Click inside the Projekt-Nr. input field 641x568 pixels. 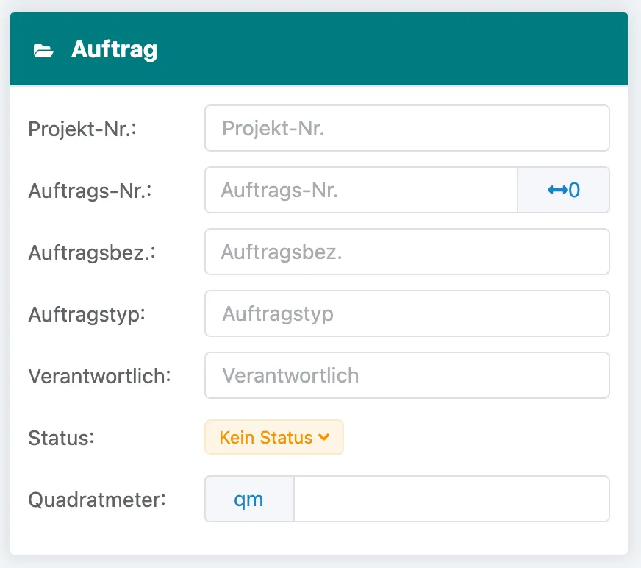(x=407, y=128)
